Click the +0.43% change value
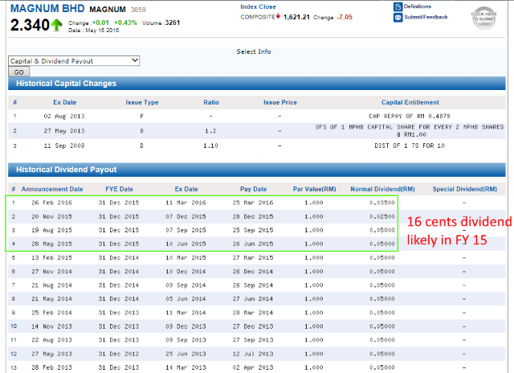The image size is (514, 373). pos(125,23)
